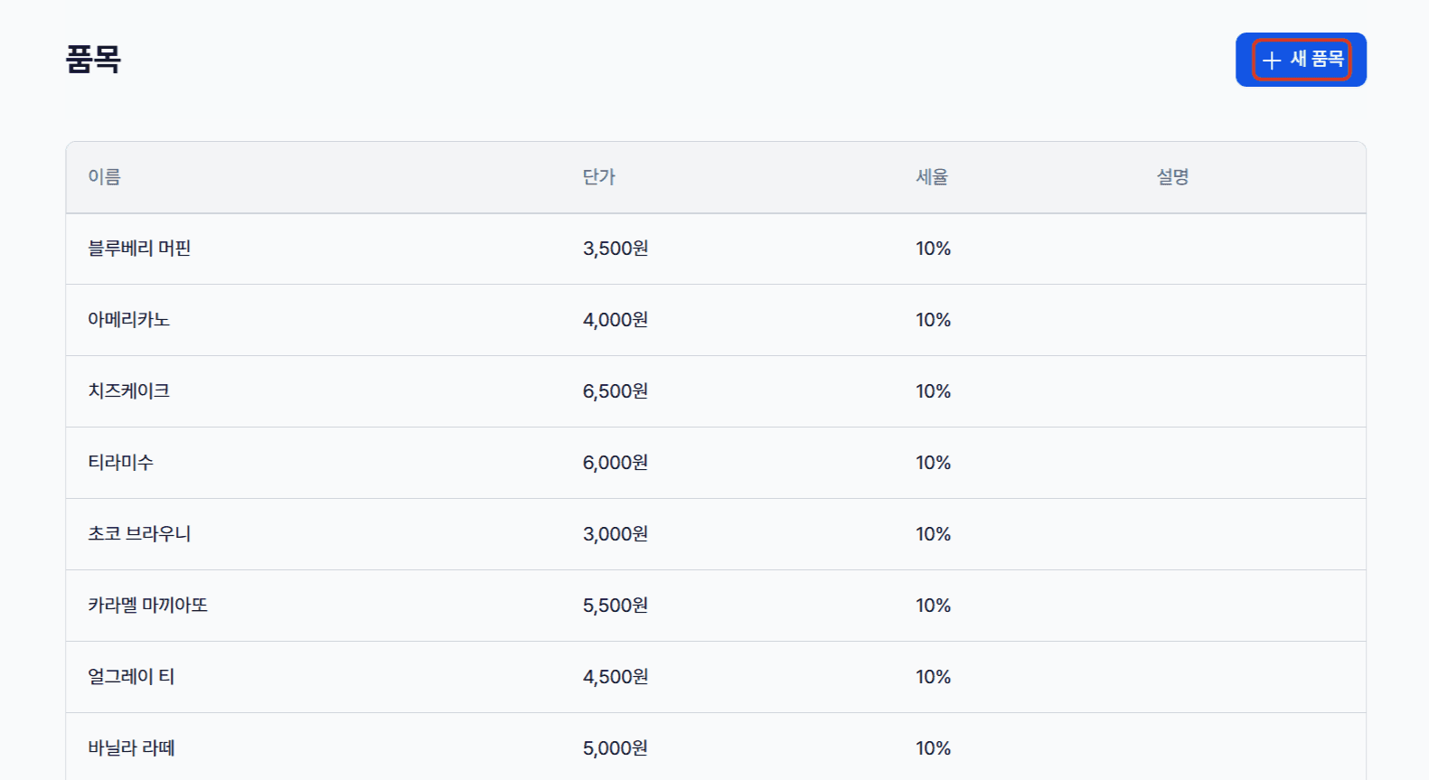The image size is (1429, 780).
Task: Select the 카라멜 마끼아또 item
Action: [716, 606]
